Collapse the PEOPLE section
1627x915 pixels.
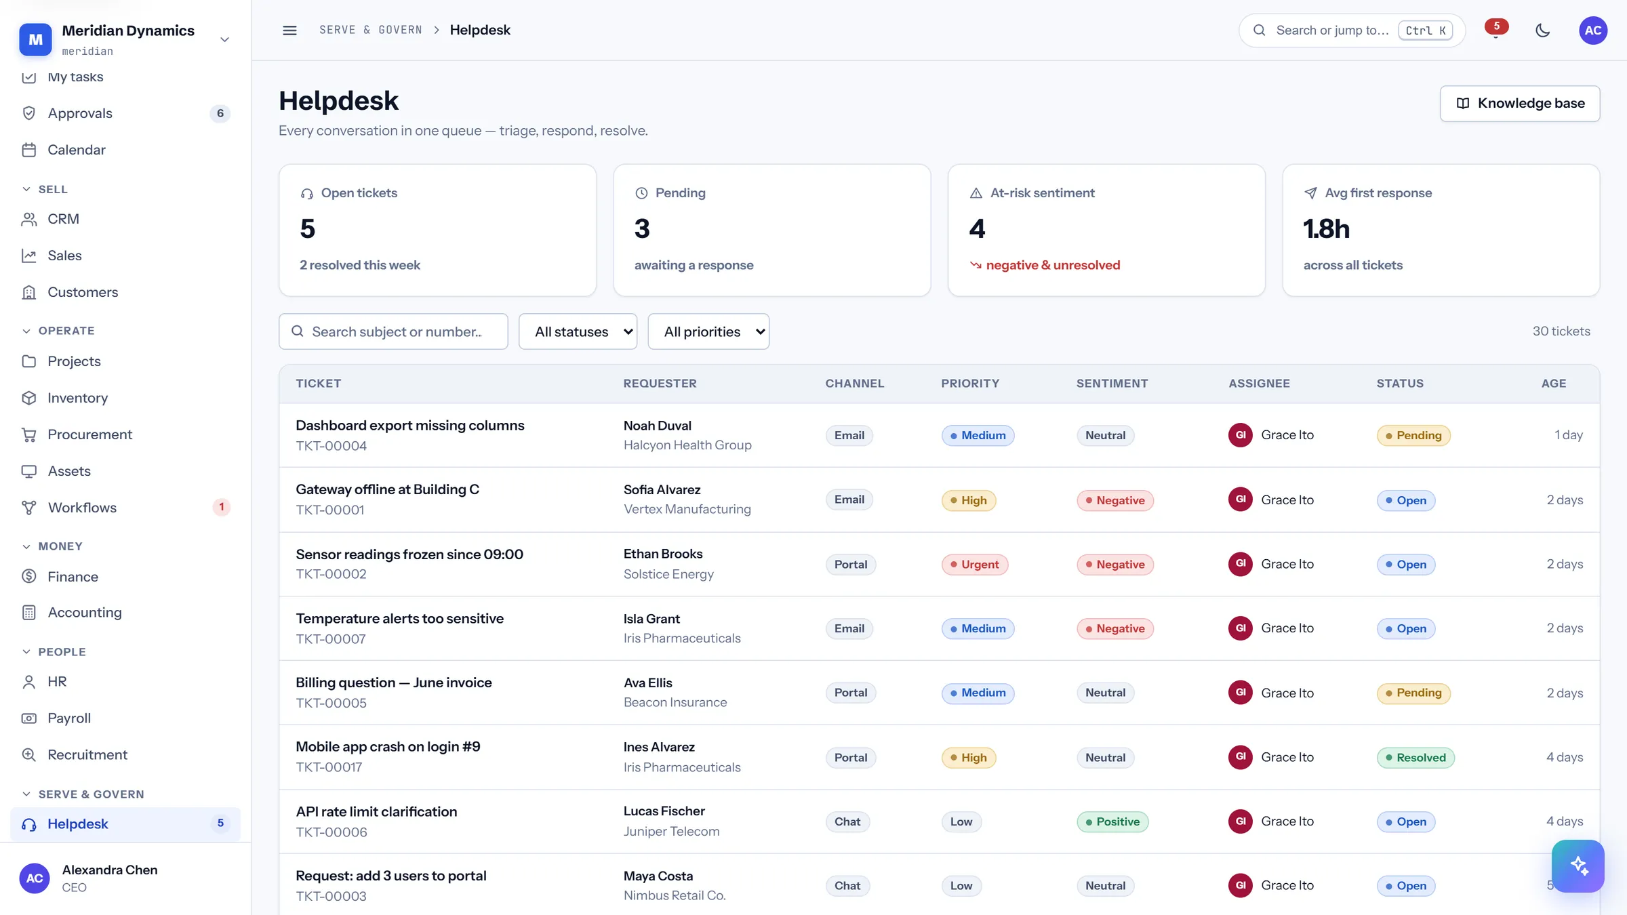[54, 652]
